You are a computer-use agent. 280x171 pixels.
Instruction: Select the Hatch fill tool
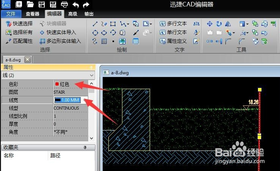104,41
